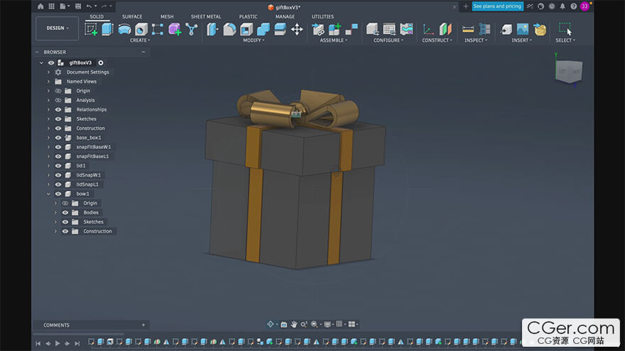Image resolution: width=625 pixels, height=351 pixels.
Task: Open the notifications bell
Action: (x=562, y=6)
